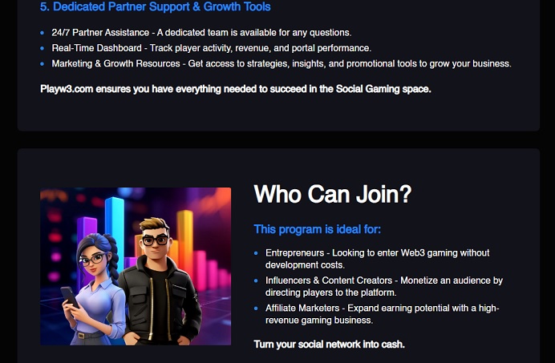Click the 3D characters illustration image

click(136, 266)
